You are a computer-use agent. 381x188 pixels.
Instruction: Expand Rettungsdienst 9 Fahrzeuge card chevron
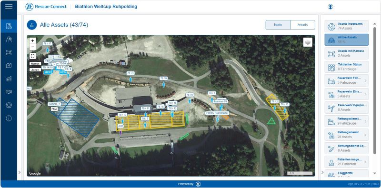365,121
